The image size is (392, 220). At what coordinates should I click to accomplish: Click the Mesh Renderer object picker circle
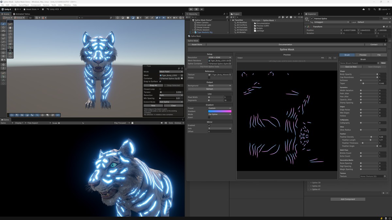[x=230, y=61]
